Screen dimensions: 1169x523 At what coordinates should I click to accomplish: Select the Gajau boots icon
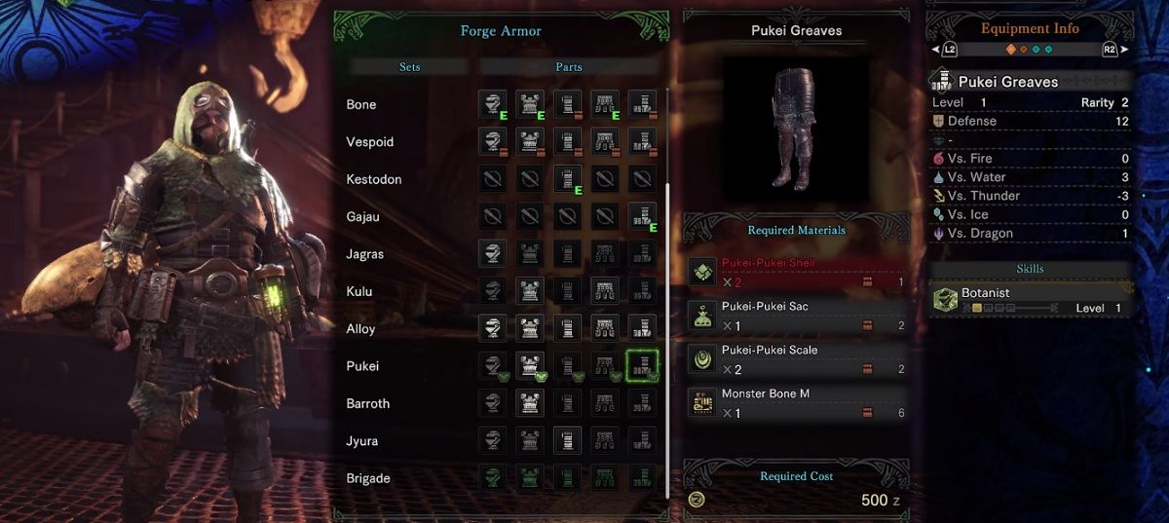(x=642, y=217)
